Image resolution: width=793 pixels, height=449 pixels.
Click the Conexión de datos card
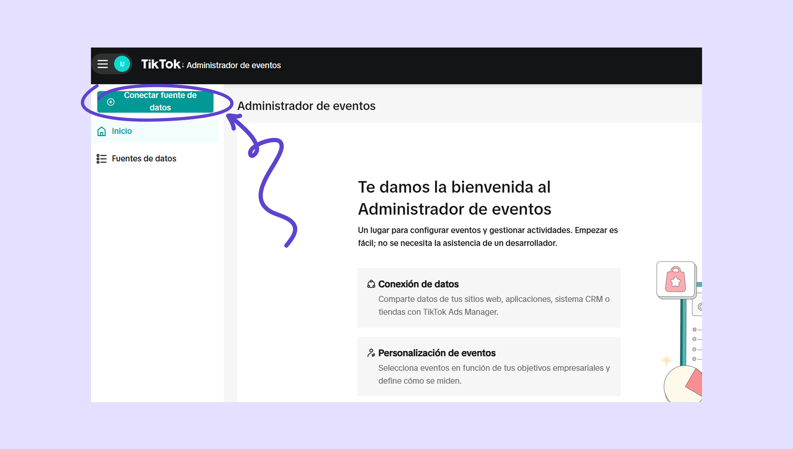(489, 298)
